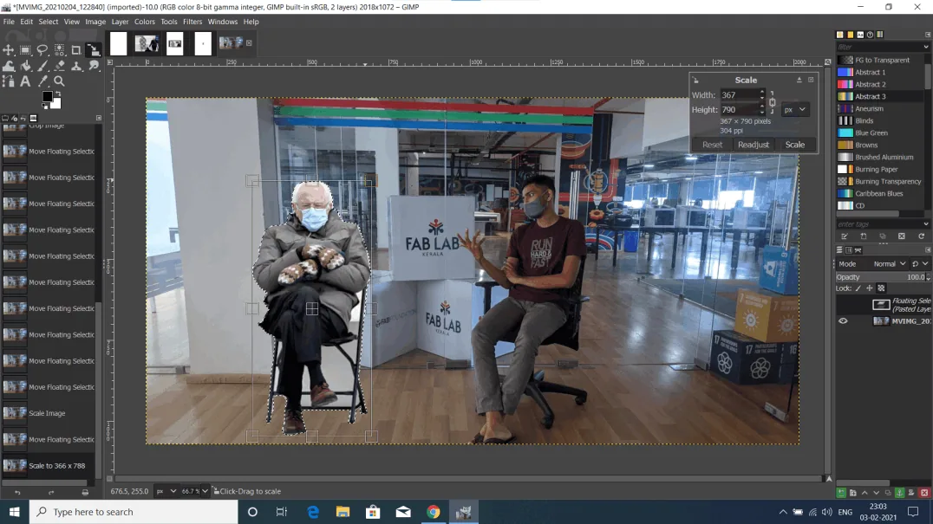Select the Paintbrush tool
The width and height of the screenshot is (933, 524).
point(42,66)
